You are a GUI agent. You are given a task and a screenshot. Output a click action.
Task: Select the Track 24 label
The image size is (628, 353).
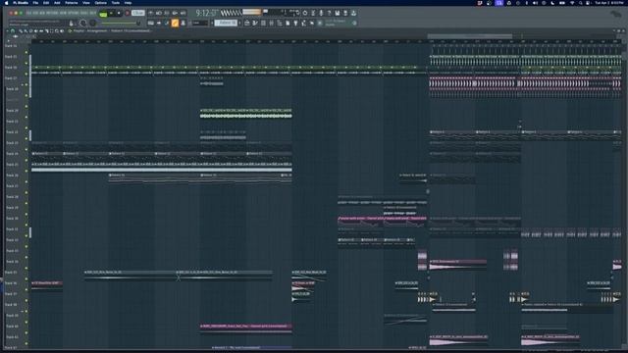(12, 154)
